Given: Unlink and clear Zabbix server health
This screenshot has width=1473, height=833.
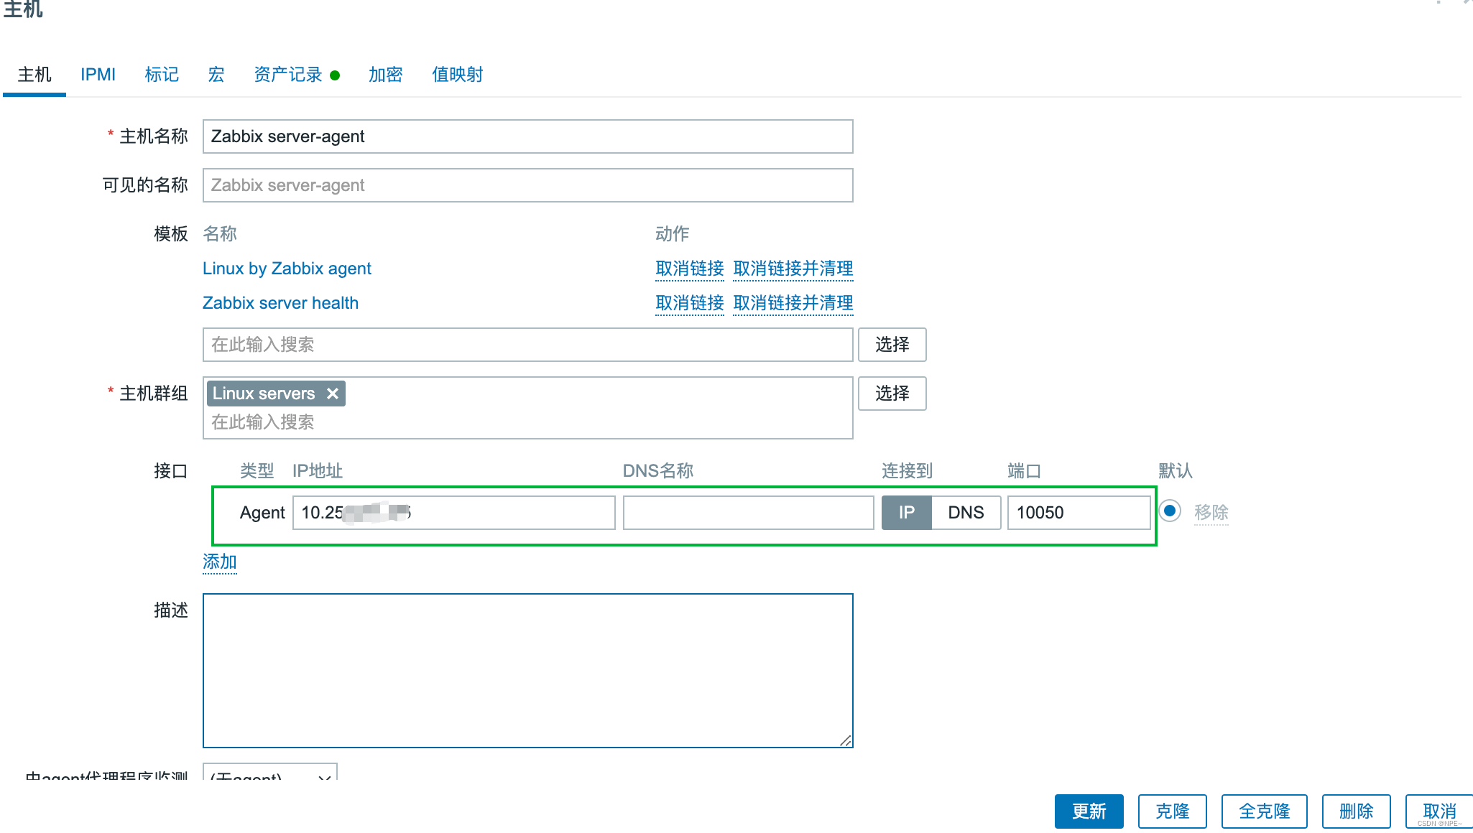Looking at the screenshot, I should [793, 303].
